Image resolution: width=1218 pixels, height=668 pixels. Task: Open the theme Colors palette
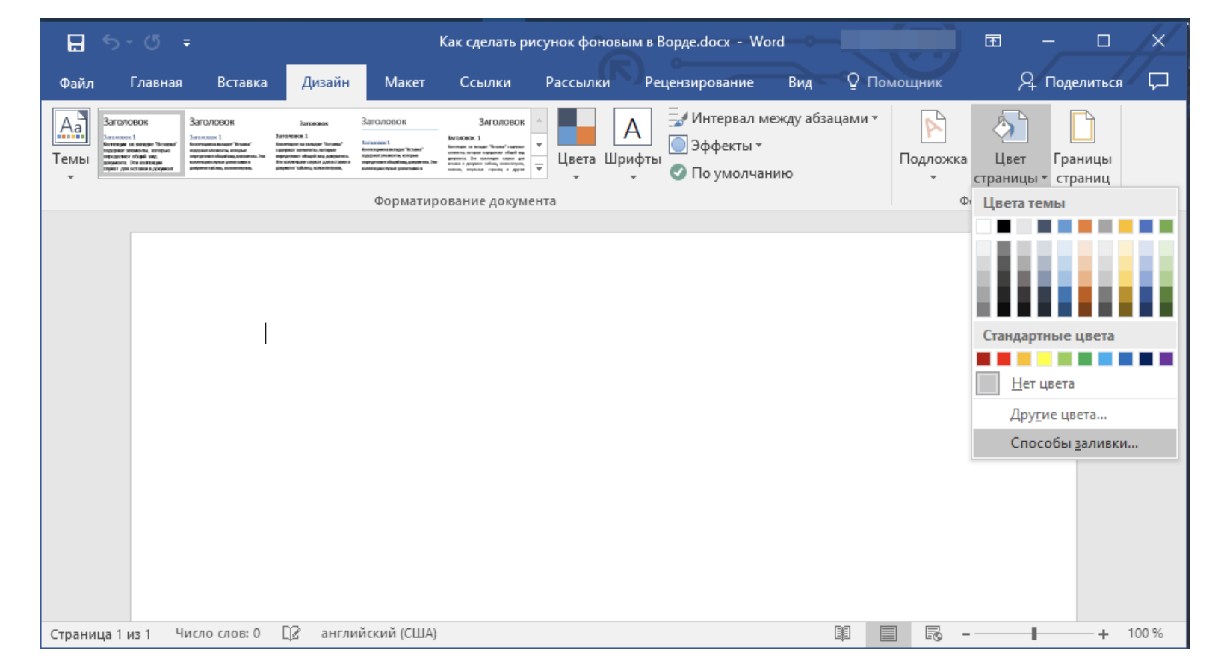[x=576, y=145]
